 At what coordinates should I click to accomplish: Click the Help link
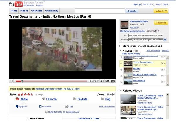click(x=158, y=4)
